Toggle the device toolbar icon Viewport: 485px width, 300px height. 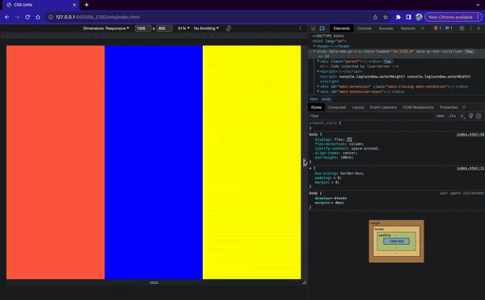[322, 28]
